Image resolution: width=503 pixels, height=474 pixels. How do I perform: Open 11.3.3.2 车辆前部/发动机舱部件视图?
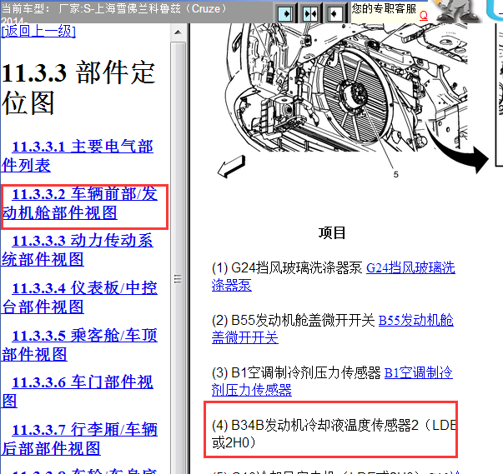coord(79,204)
